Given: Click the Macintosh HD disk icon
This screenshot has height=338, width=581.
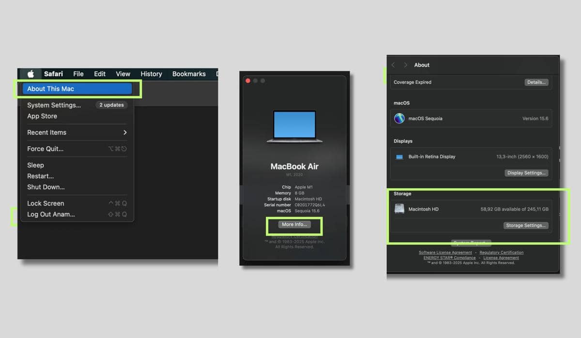Looking at the screenshot, I should (x=399, y=209).
